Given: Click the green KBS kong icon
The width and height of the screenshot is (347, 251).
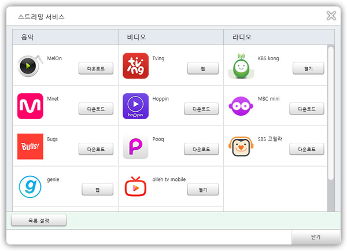Looking at the screenshot, I should (241, 66).
